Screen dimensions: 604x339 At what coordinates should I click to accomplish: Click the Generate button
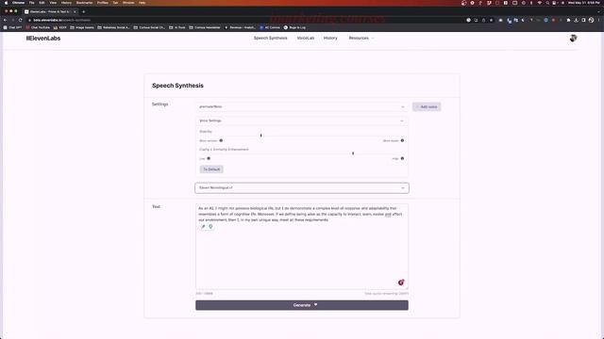pos(302,305)
